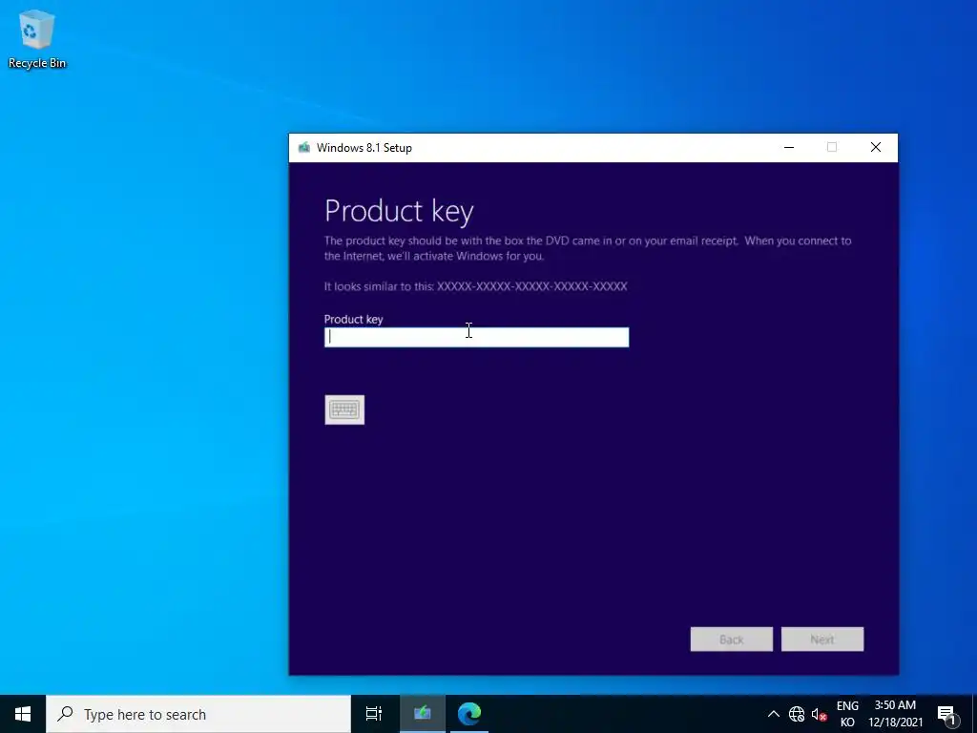Switch the ENG KO input language indicator
This screenshot has width=977, height=733.
(847, 714)
